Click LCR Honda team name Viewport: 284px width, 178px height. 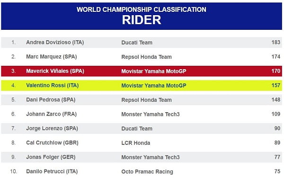pyautogui.click(x=136, y=143)
